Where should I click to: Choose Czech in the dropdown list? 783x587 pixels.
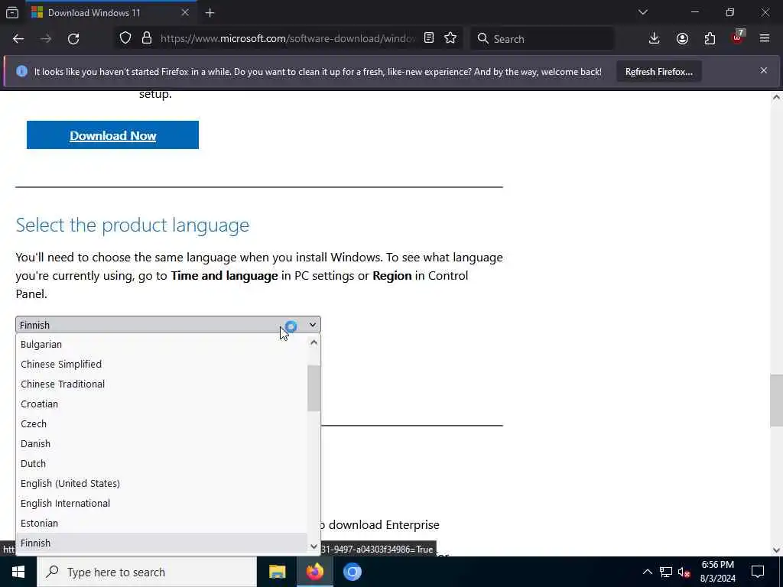click(x=162, y=423)
